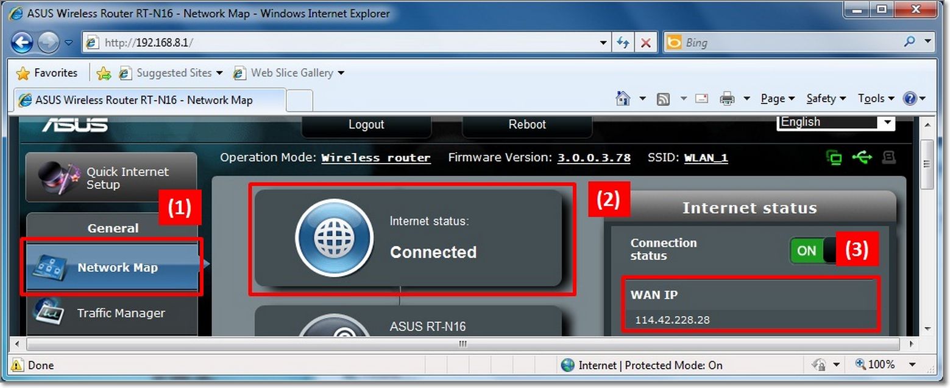Click the Read Mail icon
Image resolution: width=950 pixels, height=388 pixels.
tap(701, 98)
